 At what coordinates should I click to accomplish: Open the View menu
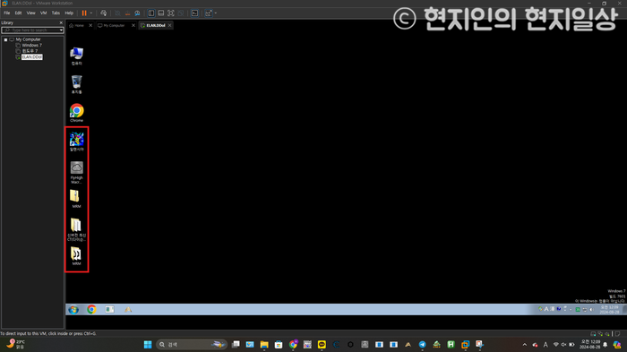click(30, 13)
